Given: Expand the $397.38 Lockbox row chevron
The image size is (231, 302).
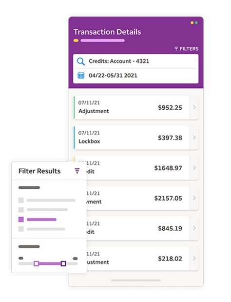Looking at the screenshot, I should [x=194, y=138].
